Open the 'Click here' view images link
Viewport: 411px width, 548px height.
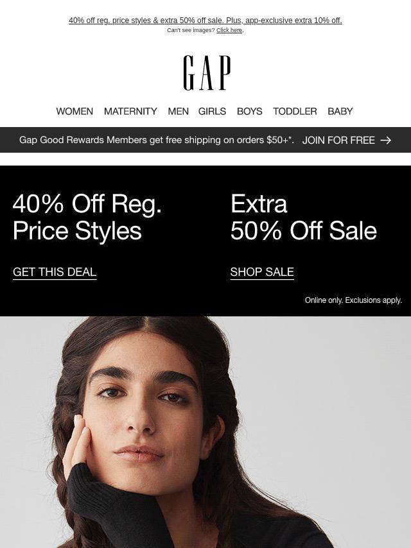point(229,30)
